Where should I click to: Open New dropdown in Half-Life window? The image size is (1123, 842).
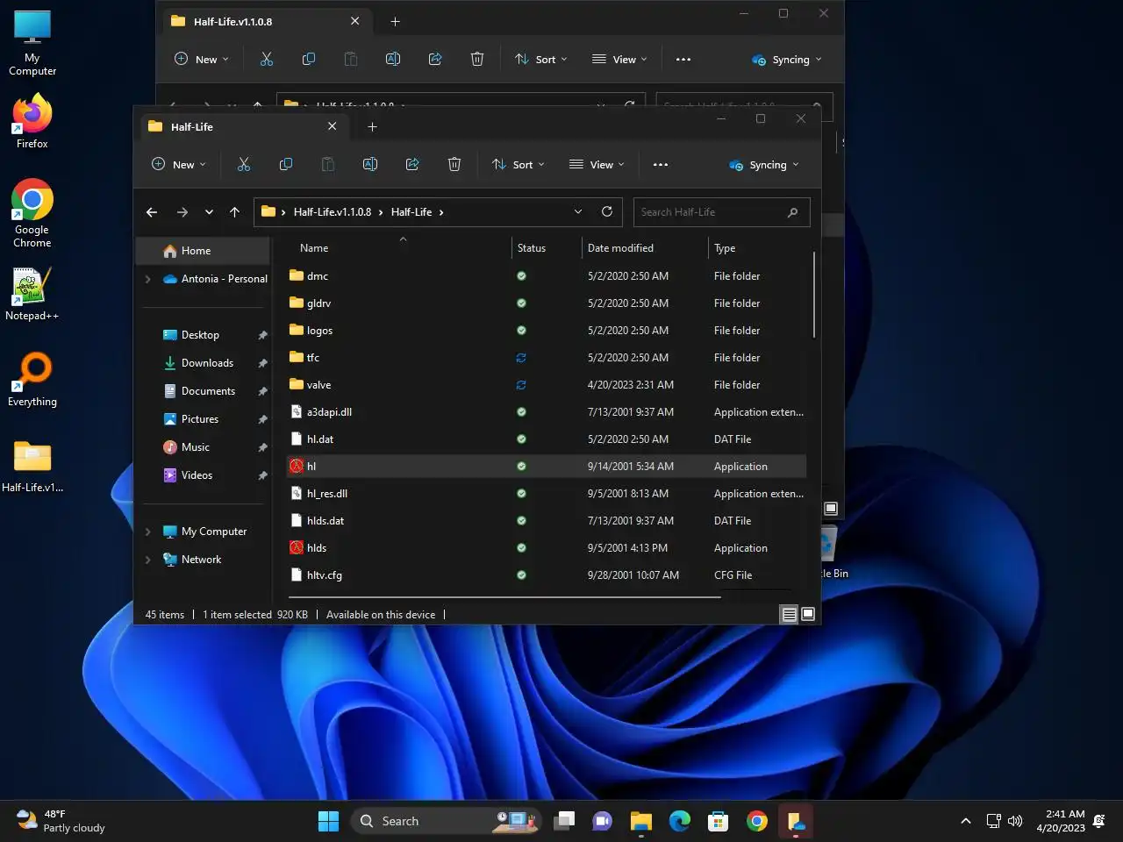[179, 164]
